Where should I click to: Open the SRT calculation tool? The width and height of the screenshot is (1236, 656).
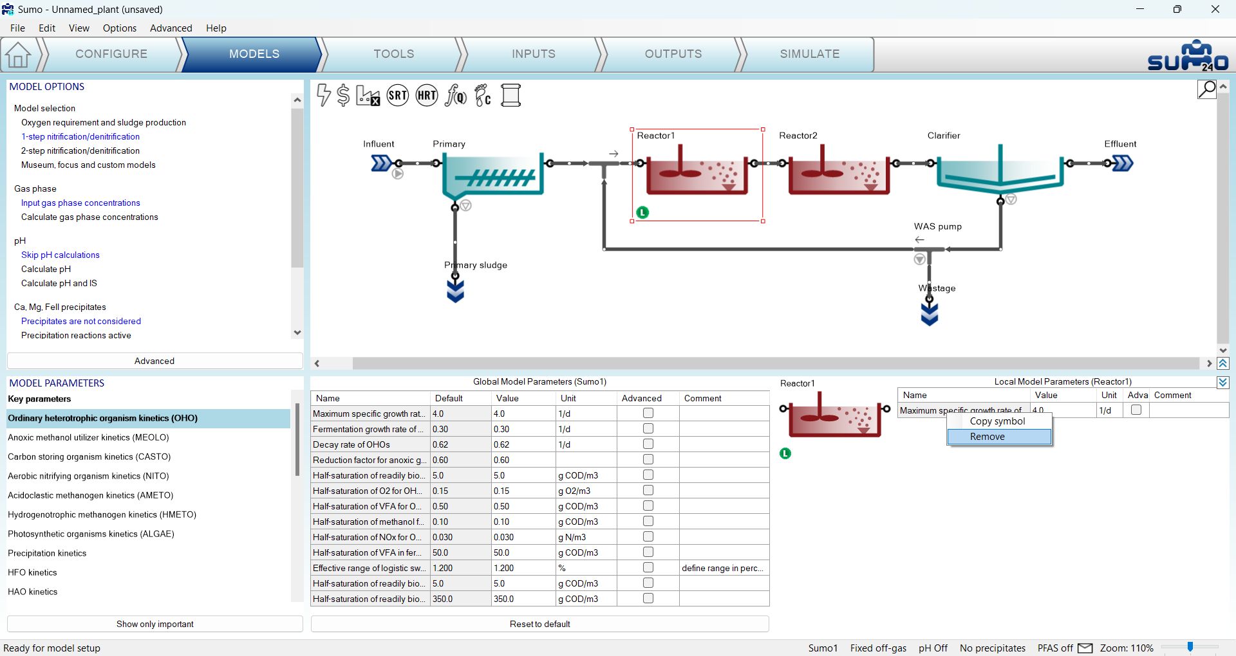pos(398,95)
